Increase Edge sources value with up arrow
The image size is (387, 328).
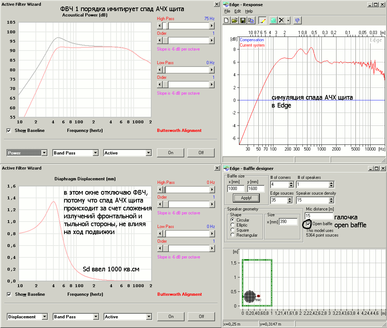tap(290, 199)
